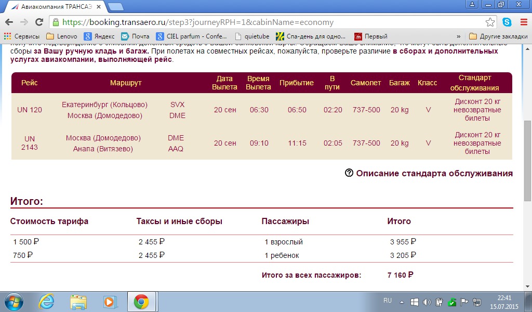Open a new tab next to the Трансаэро tab
This screenshot has height=312, width=532.
tap(116, 6)
